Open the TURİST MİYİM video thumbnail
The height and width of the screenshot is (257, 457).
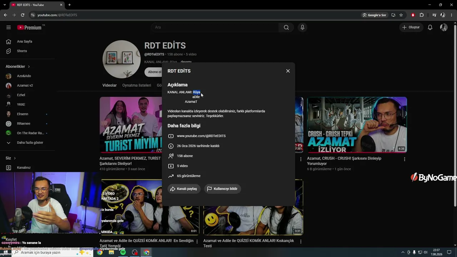tap(131, 125)
